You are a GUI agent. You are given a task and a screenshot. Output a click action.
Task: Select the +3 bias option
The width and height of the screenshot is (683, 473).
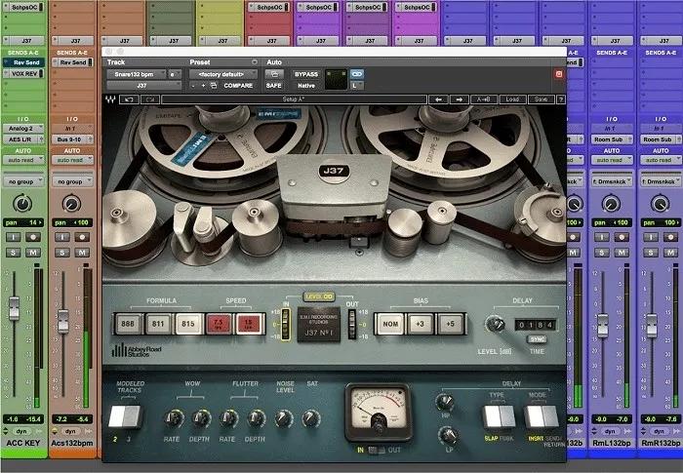click(420, 324)
